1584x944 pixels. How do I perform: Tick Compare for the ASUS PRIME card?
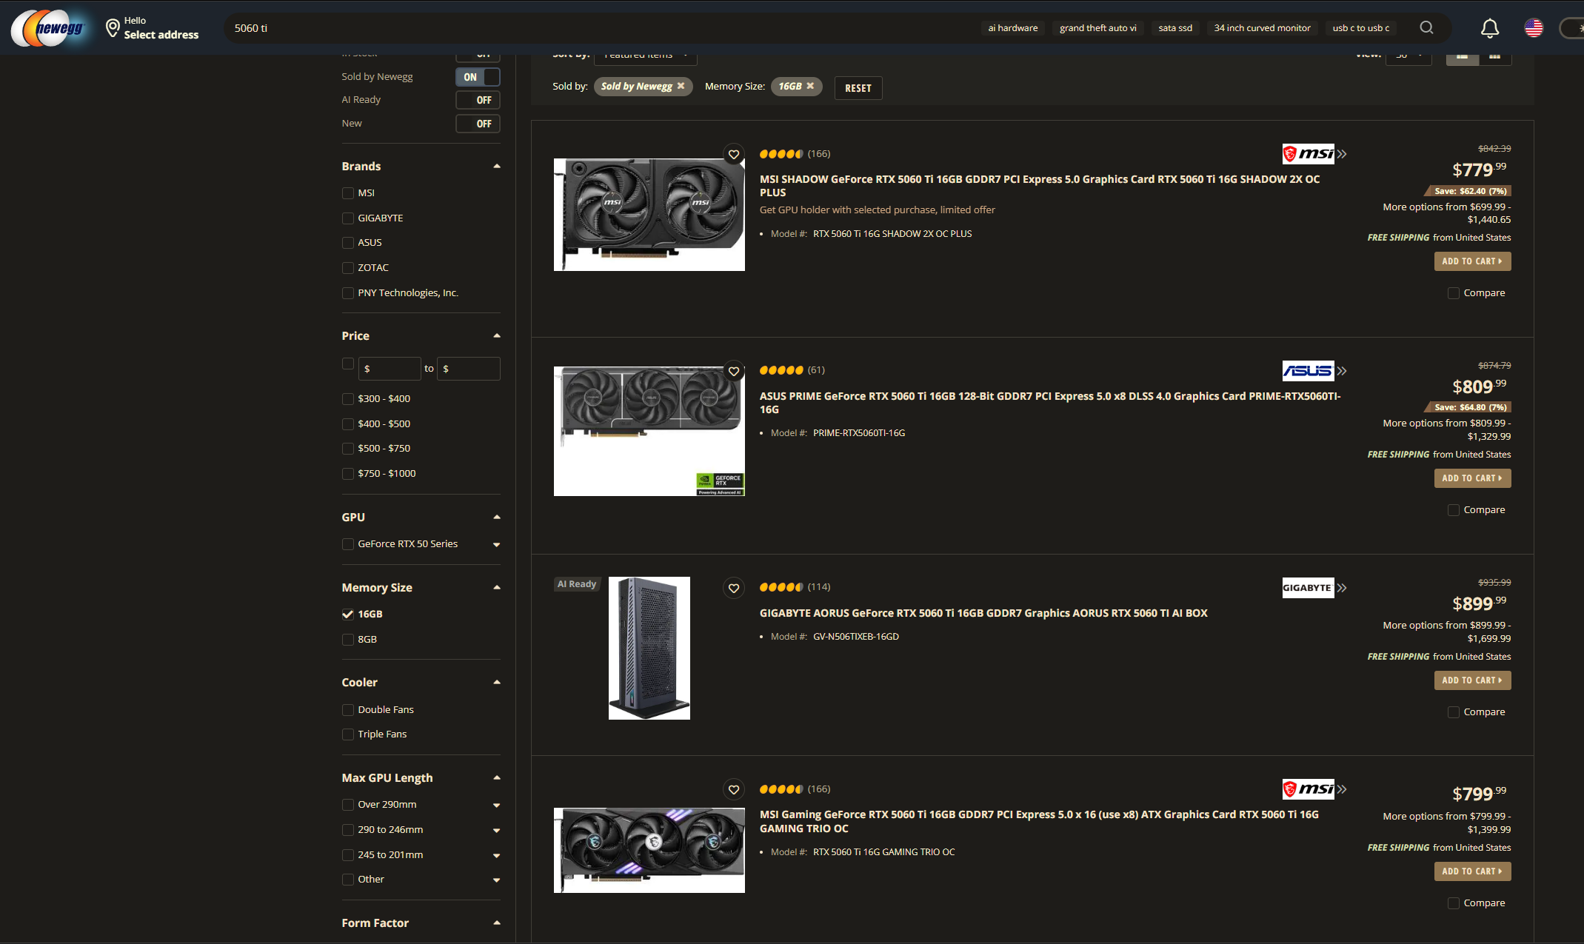tap(1454, 510)
